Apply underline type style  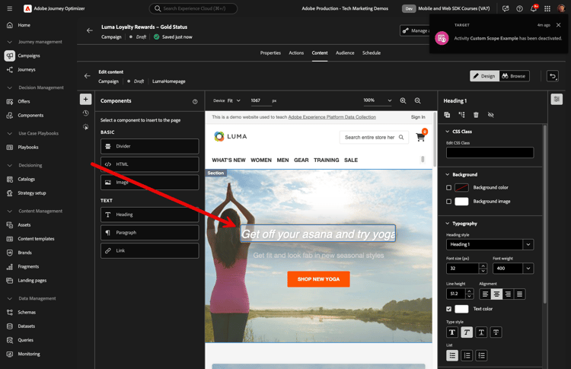[481, 332]
